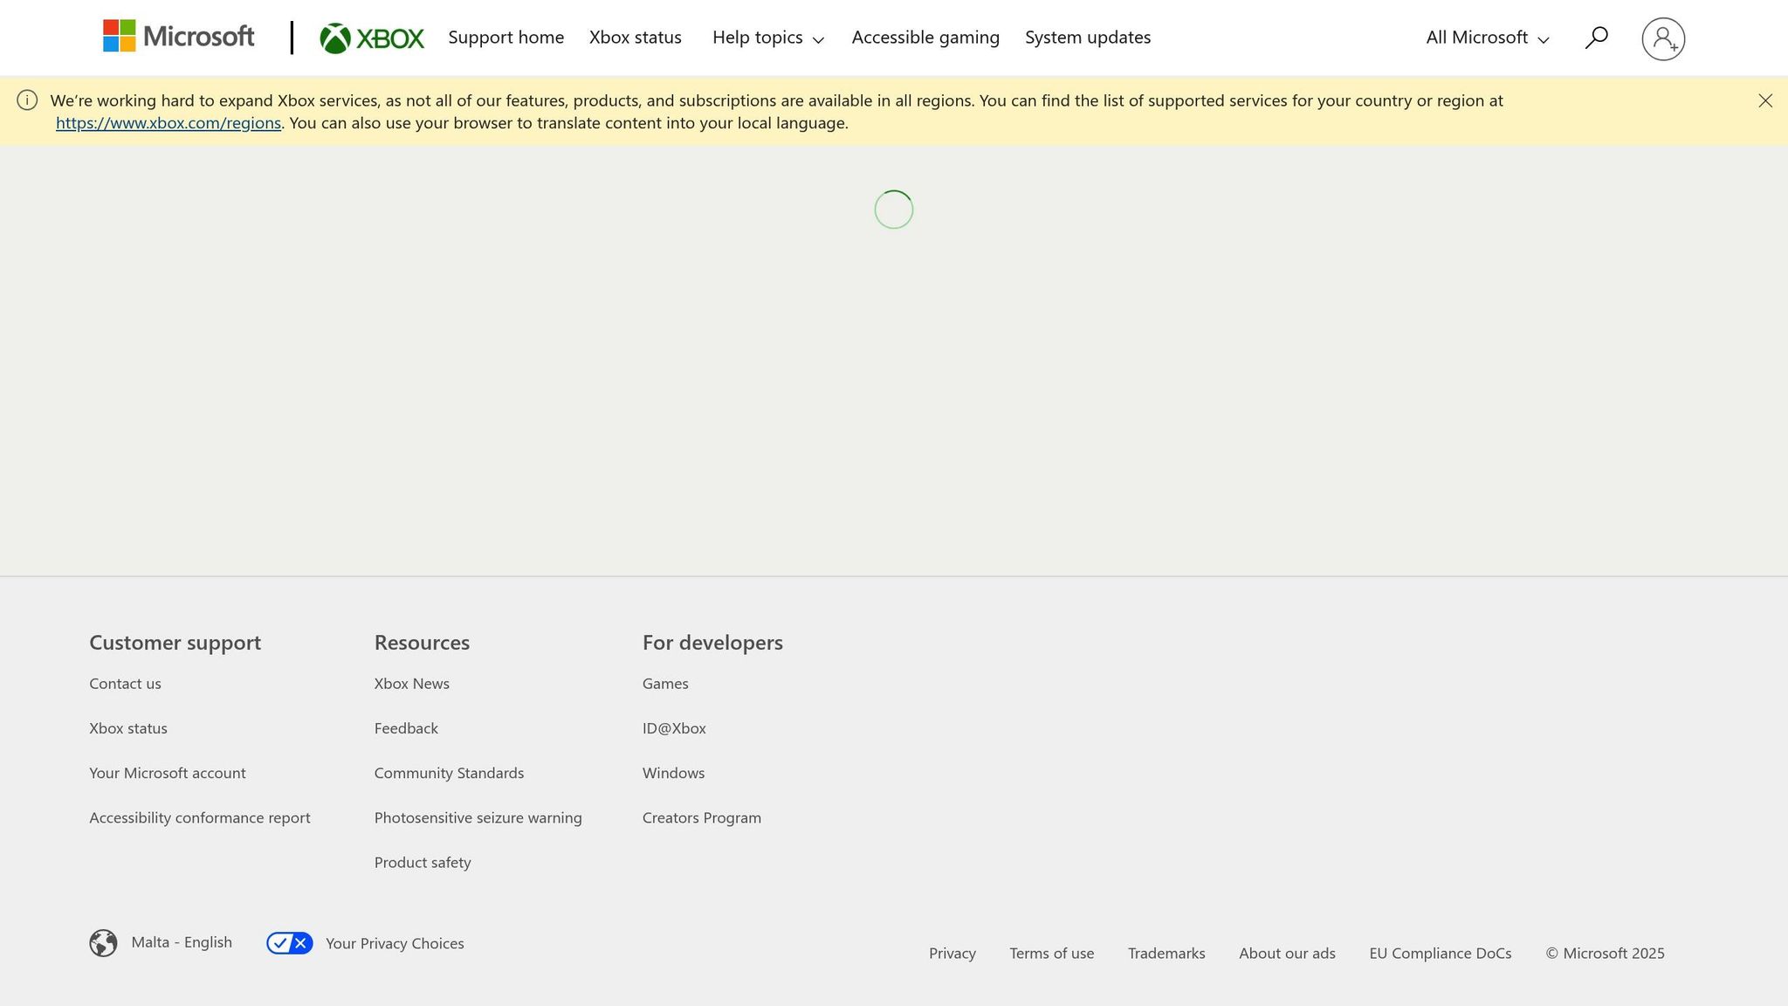Click Contact us in footer
1788x1006 pixels.
125,684
